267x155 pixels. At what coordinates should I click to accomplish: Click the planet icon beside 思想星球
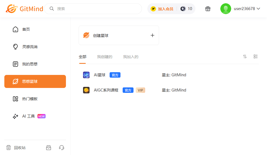tap(15, 81)
